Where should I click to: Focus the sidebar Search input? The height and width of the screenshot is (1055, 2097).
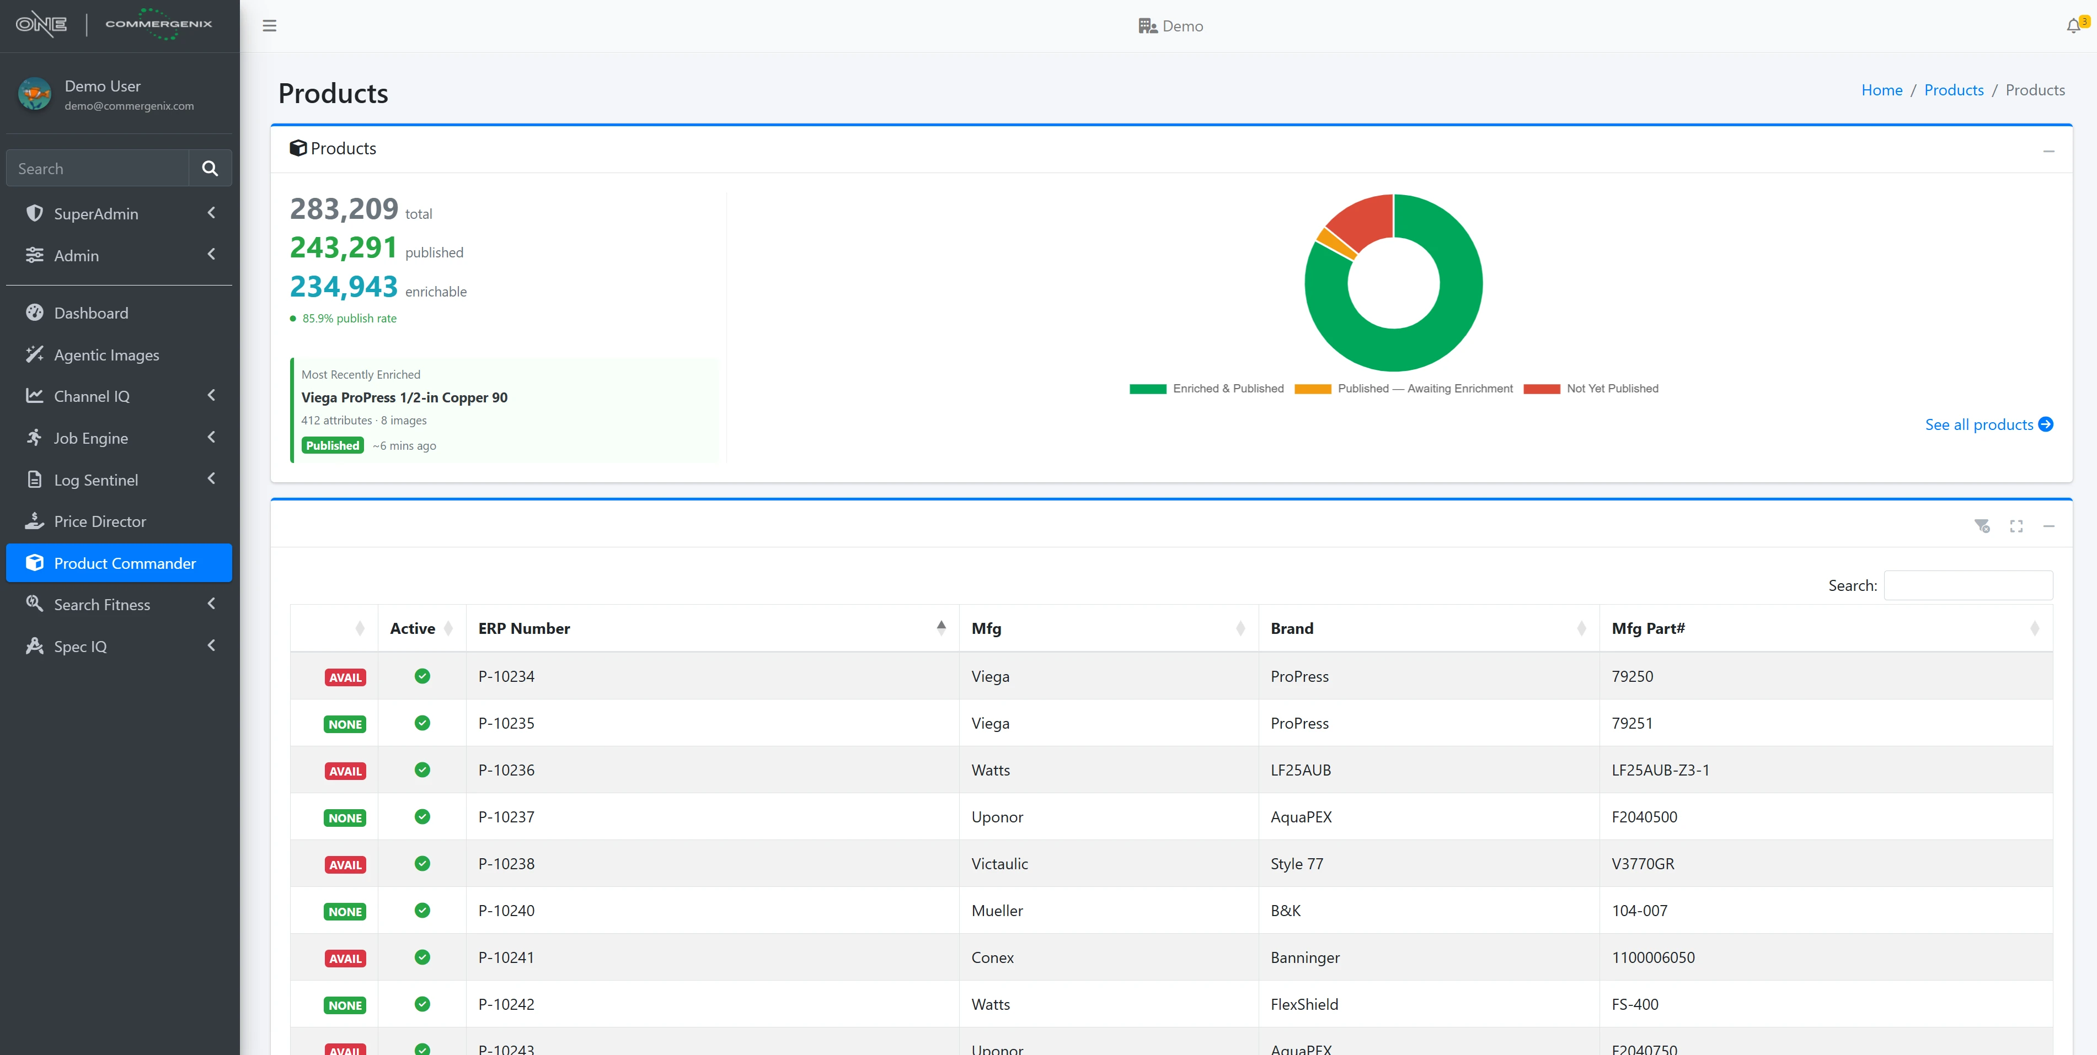point(98,168)
